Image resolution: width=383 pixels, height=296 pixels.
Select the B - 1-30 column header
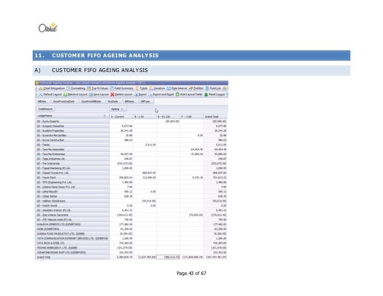[x=145, y=117]
